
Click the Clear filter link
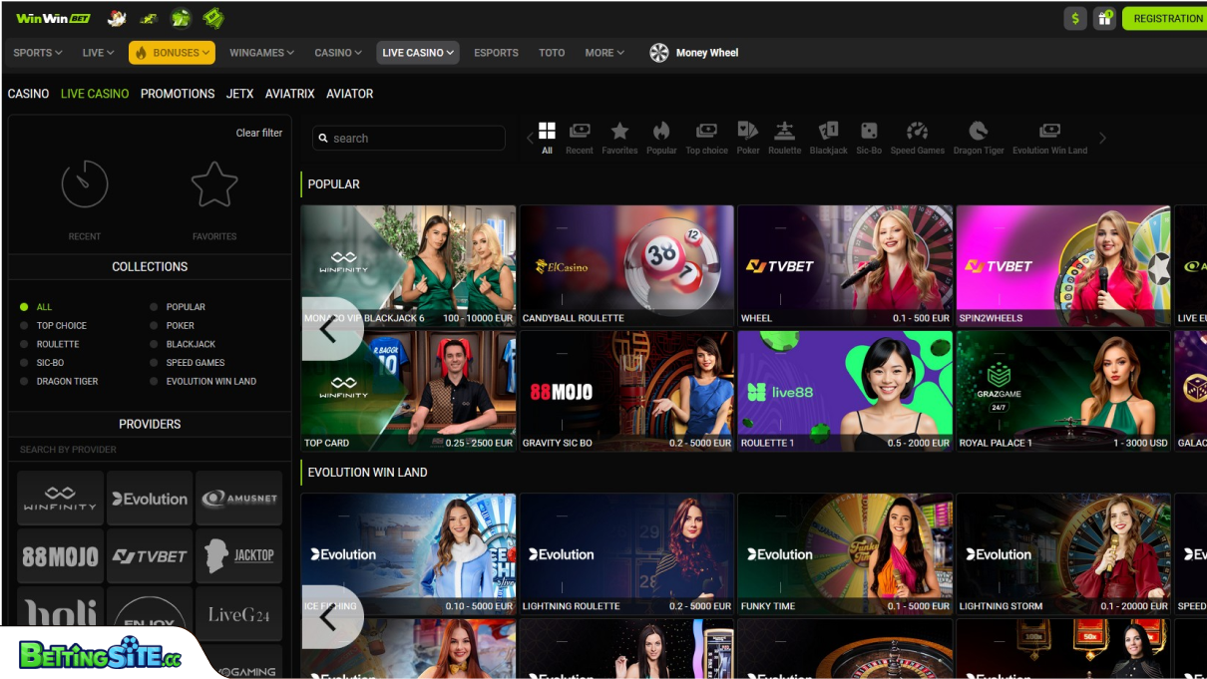pyautogui.click(x=258, y=133)
